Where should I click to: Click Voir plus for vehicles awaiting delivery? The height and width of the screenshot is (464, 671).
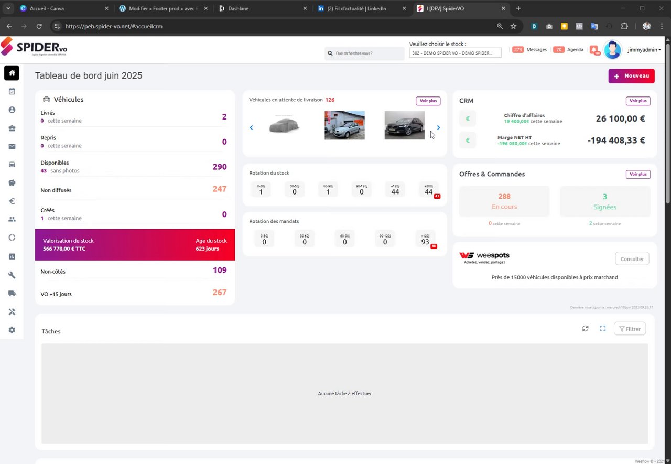pos(428,101)
